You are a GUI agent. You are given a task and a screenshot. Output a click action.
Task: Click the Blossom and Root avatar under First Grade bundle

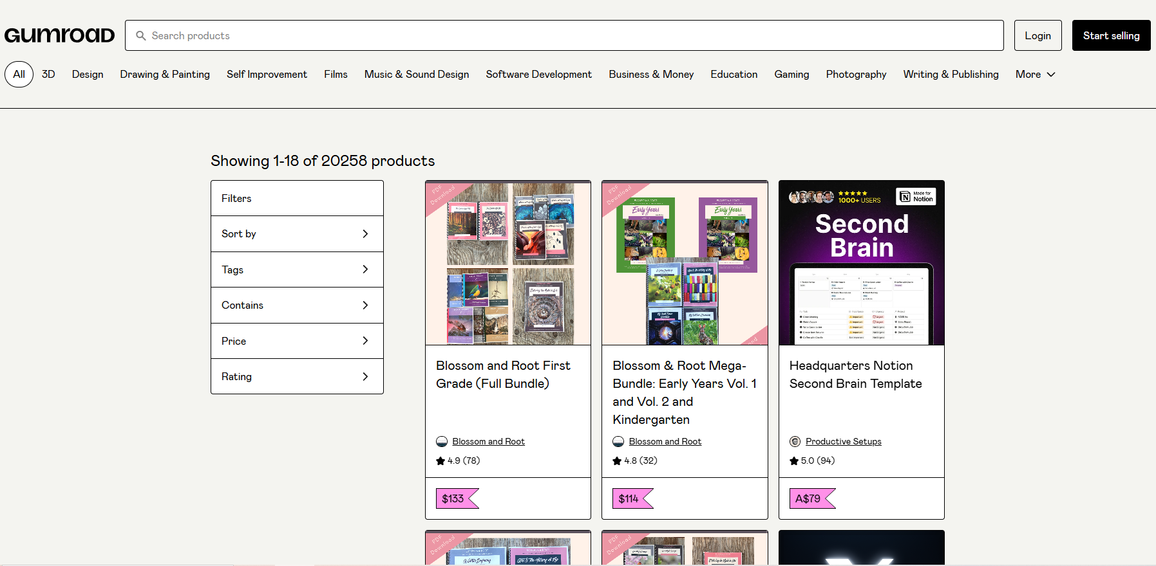(442, 441)
